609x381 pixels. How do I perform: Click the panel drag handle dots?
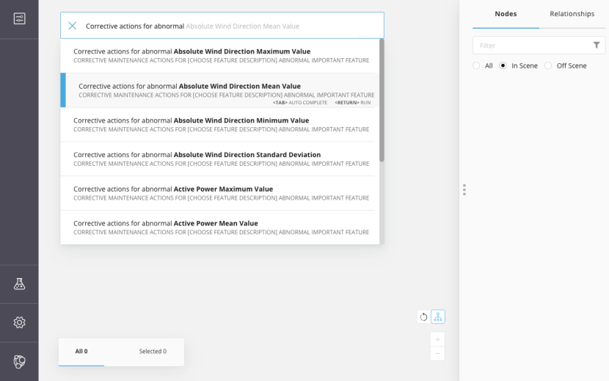pyautogui.click(x=464, y=189)
